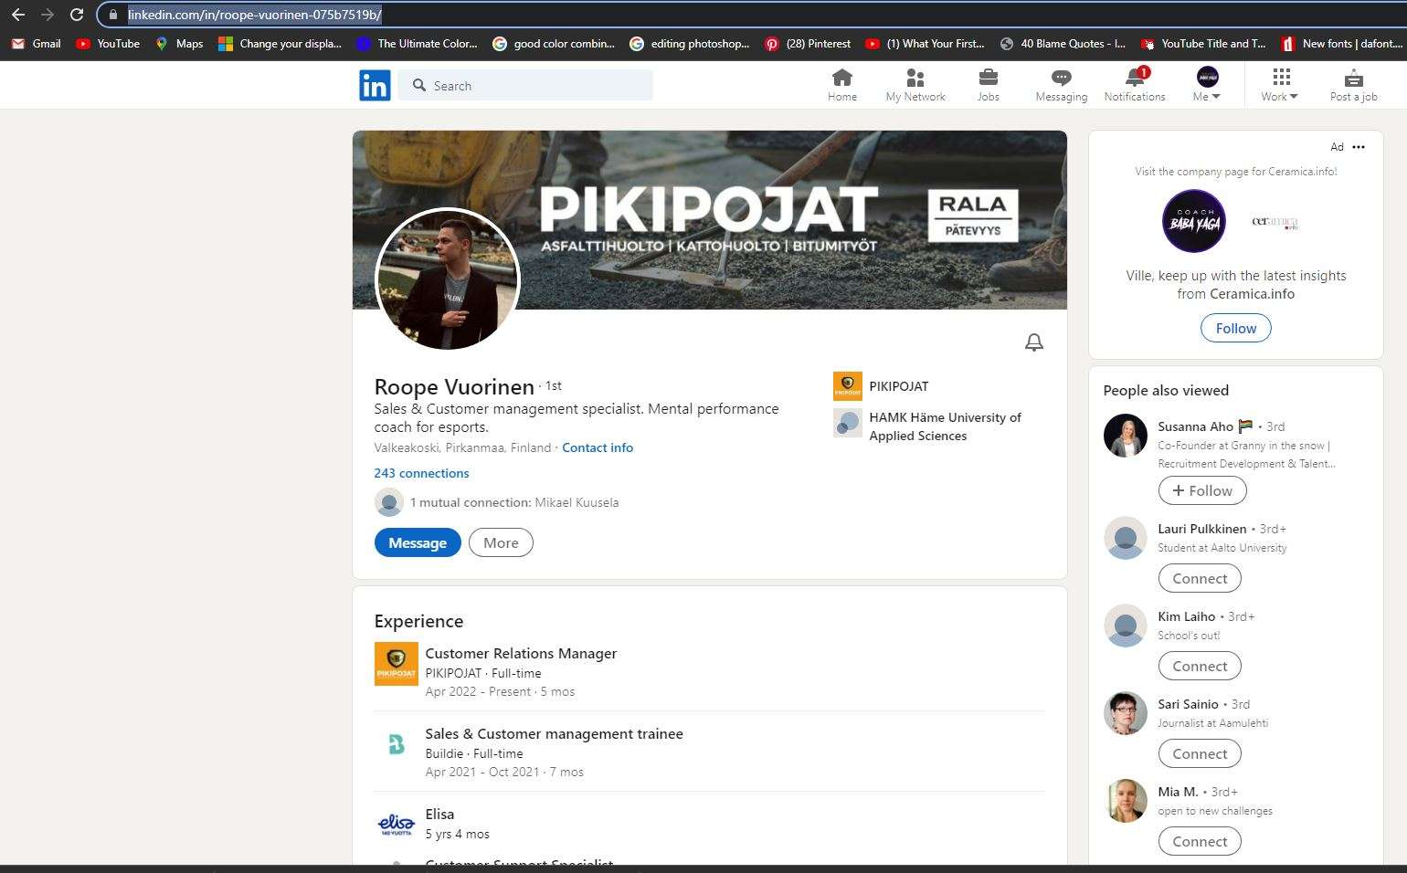Connect with Mia M.
The height and width of the screenshot is (873, 1407).
[1200, 841]
